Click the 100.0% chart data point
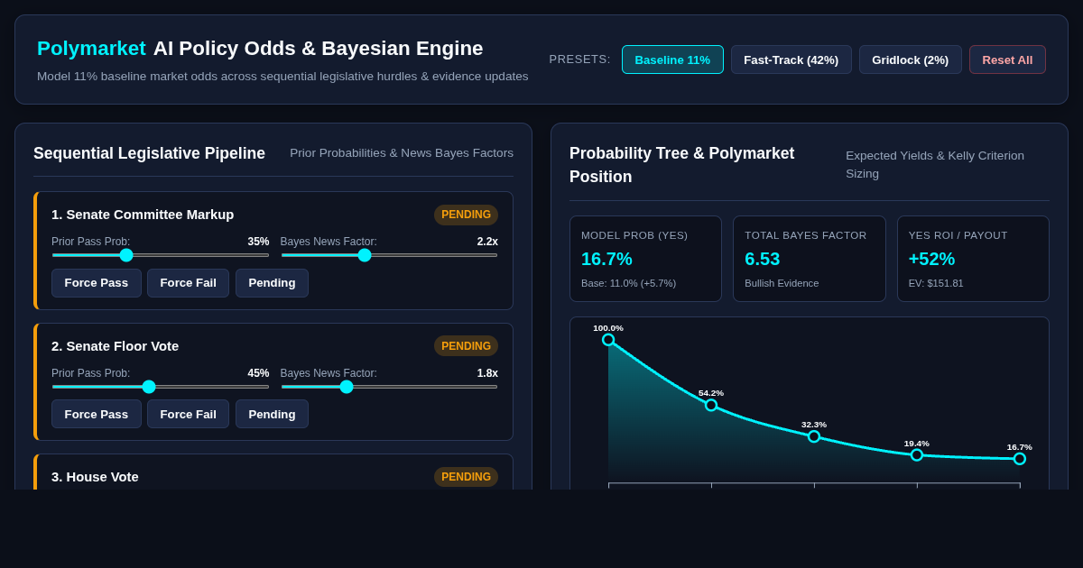Image resolution: width=1083 pixels, height=568 pixels. (608, 340)
